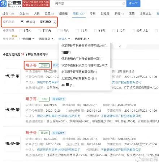Clear the search box with the x icon
Screen dimensions: 159x163
click(x=124, y=4)
